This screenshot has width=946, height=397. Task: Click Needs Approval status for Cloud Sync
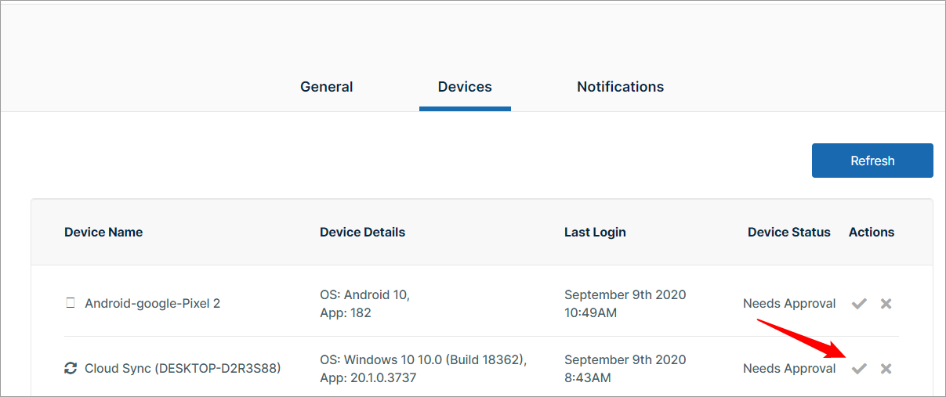788,368
